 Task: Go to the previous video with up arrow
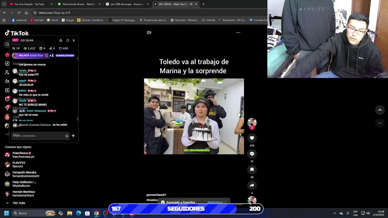click(x=380, y=110)
